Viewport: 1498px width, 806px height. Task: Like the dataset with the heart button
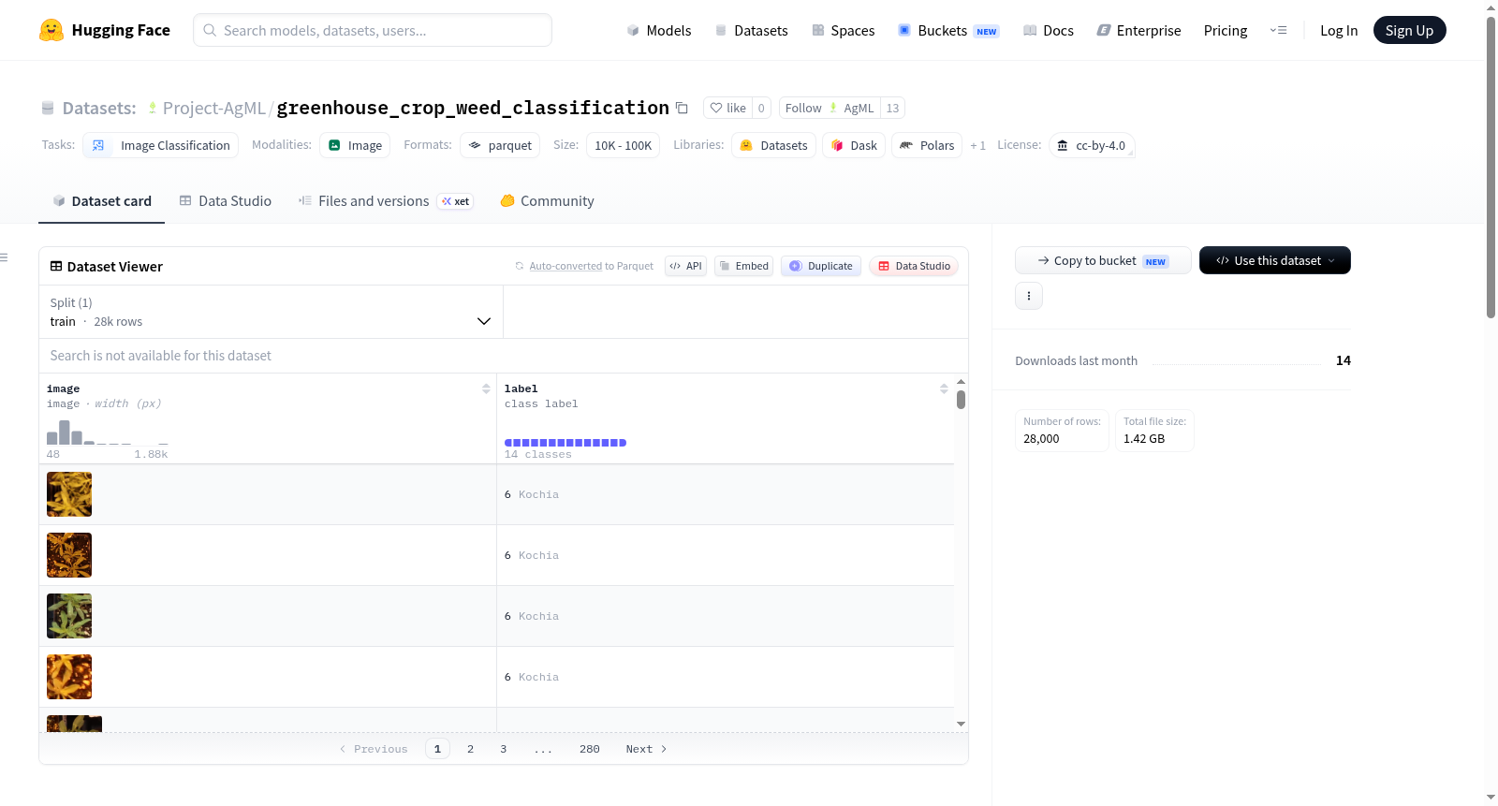coord(727,109)
